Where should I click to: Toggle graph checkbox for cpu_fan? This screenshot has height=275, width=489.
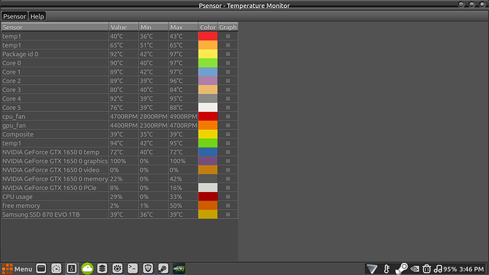228,116
